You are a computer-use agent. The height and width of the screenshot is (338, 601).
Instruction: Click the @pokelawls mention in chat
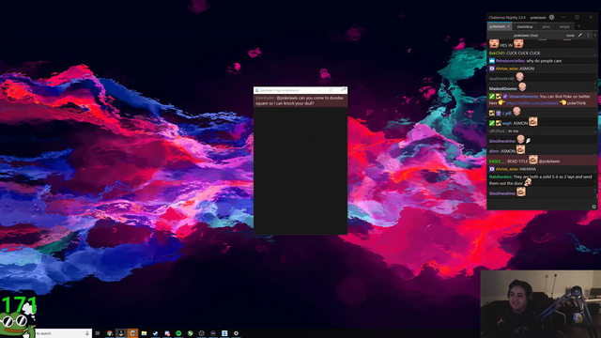click(549, 161)
